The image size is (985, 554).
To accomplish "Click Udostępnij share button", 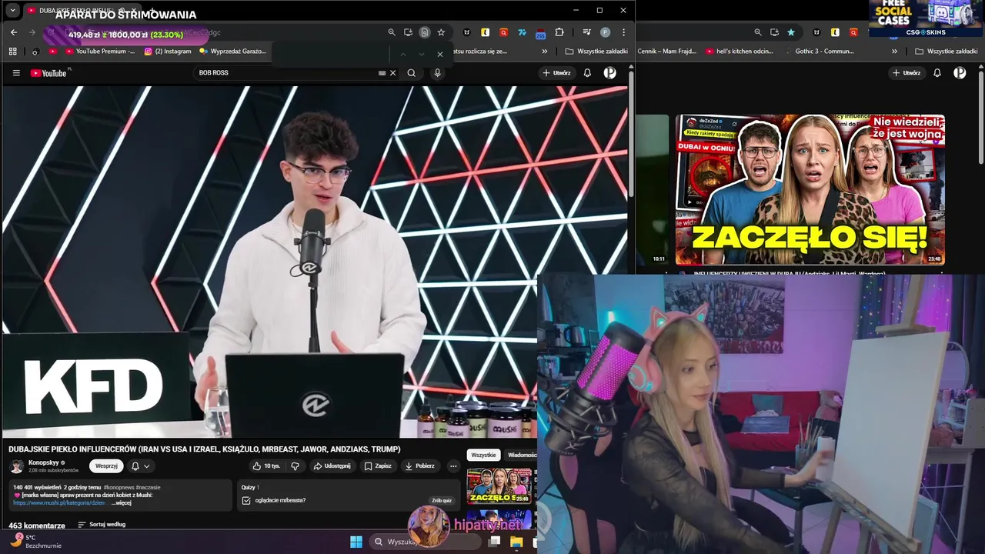I will (x=332, y=466).
